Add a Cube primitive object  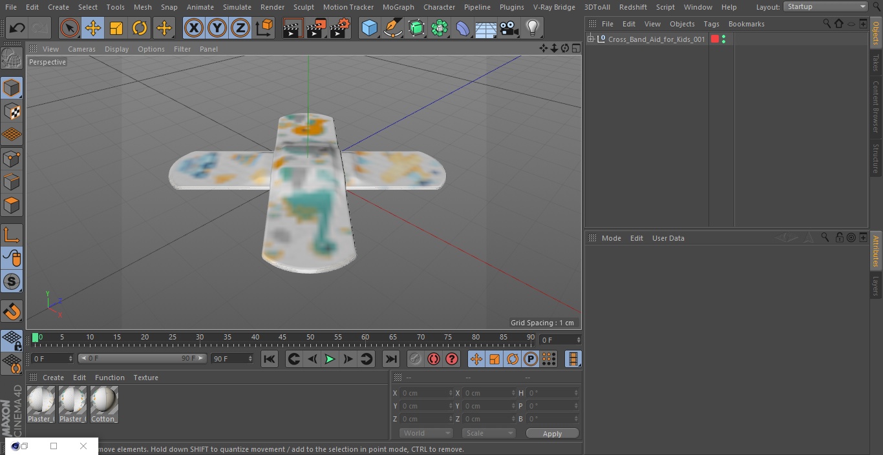(x=369, y=28)
